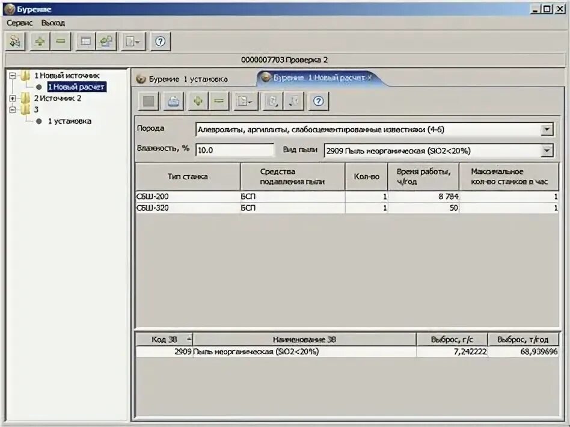Viewport: 570px width, 427px height.
Task: Select the '1 Новый источник' tree item
Action: (x=67, y=76)
